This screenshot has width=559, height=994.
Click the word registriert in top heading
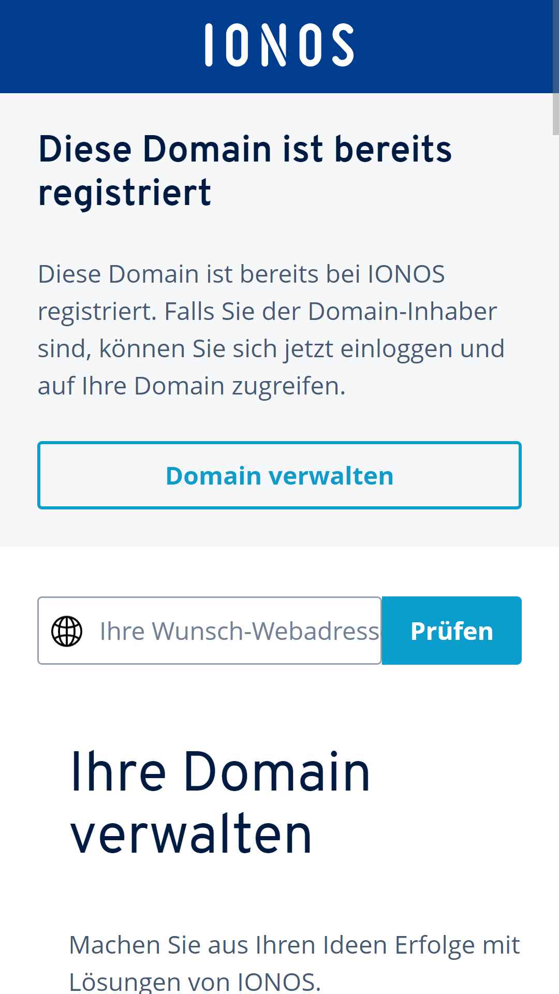tap(125, 193)
